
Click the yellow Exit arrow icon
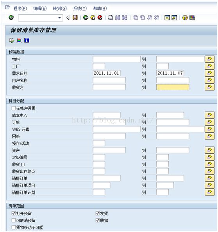(x=93, y=18)
